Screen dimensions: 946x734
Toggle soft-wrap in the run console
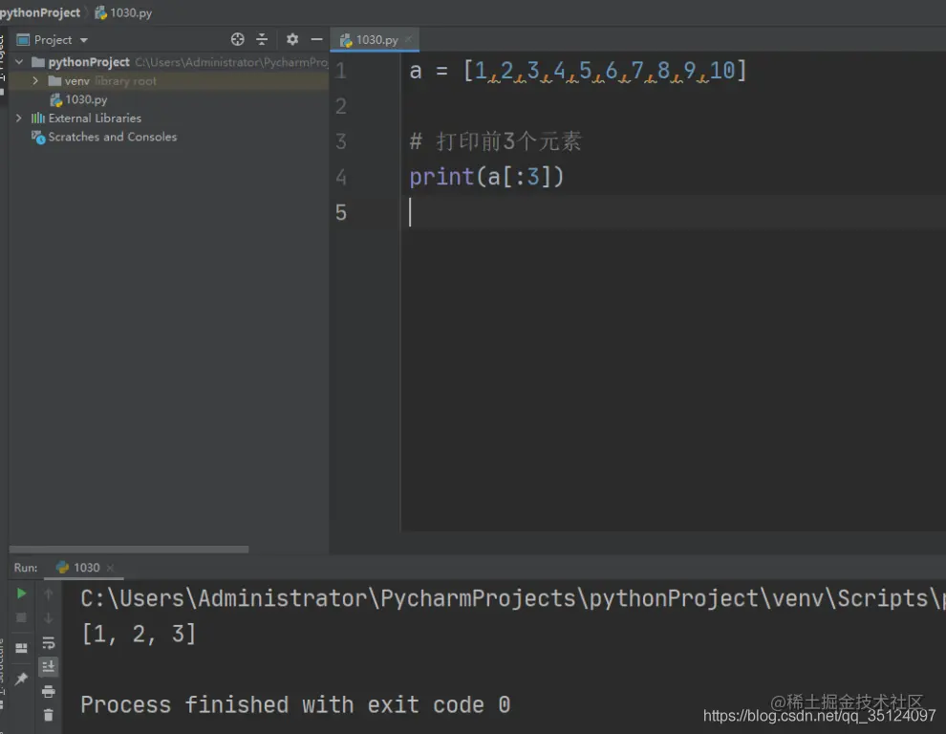coord(49,642)
